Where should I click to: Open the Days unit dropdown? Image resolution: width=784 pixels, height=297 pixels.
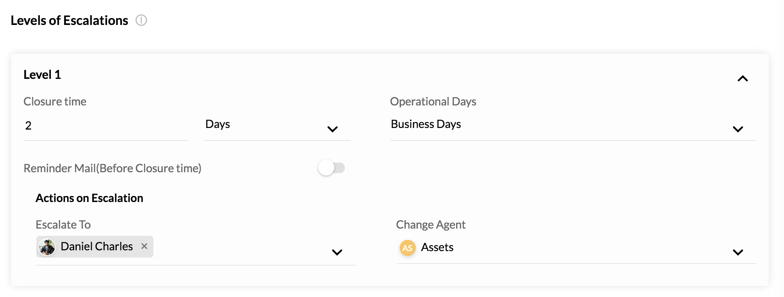[x=277, y=126]
